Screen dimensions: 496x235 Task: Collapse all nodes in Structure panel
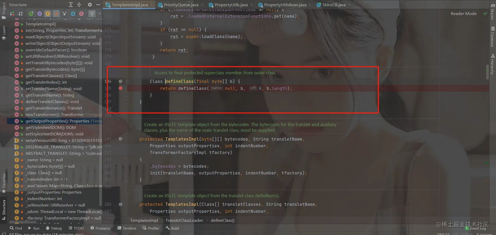pyautogui.click(x=79, y=5)
